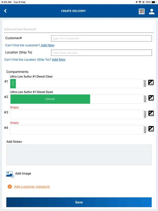Select compartment #1 small green fill bar
158x211 pixels.
point(13,84)
